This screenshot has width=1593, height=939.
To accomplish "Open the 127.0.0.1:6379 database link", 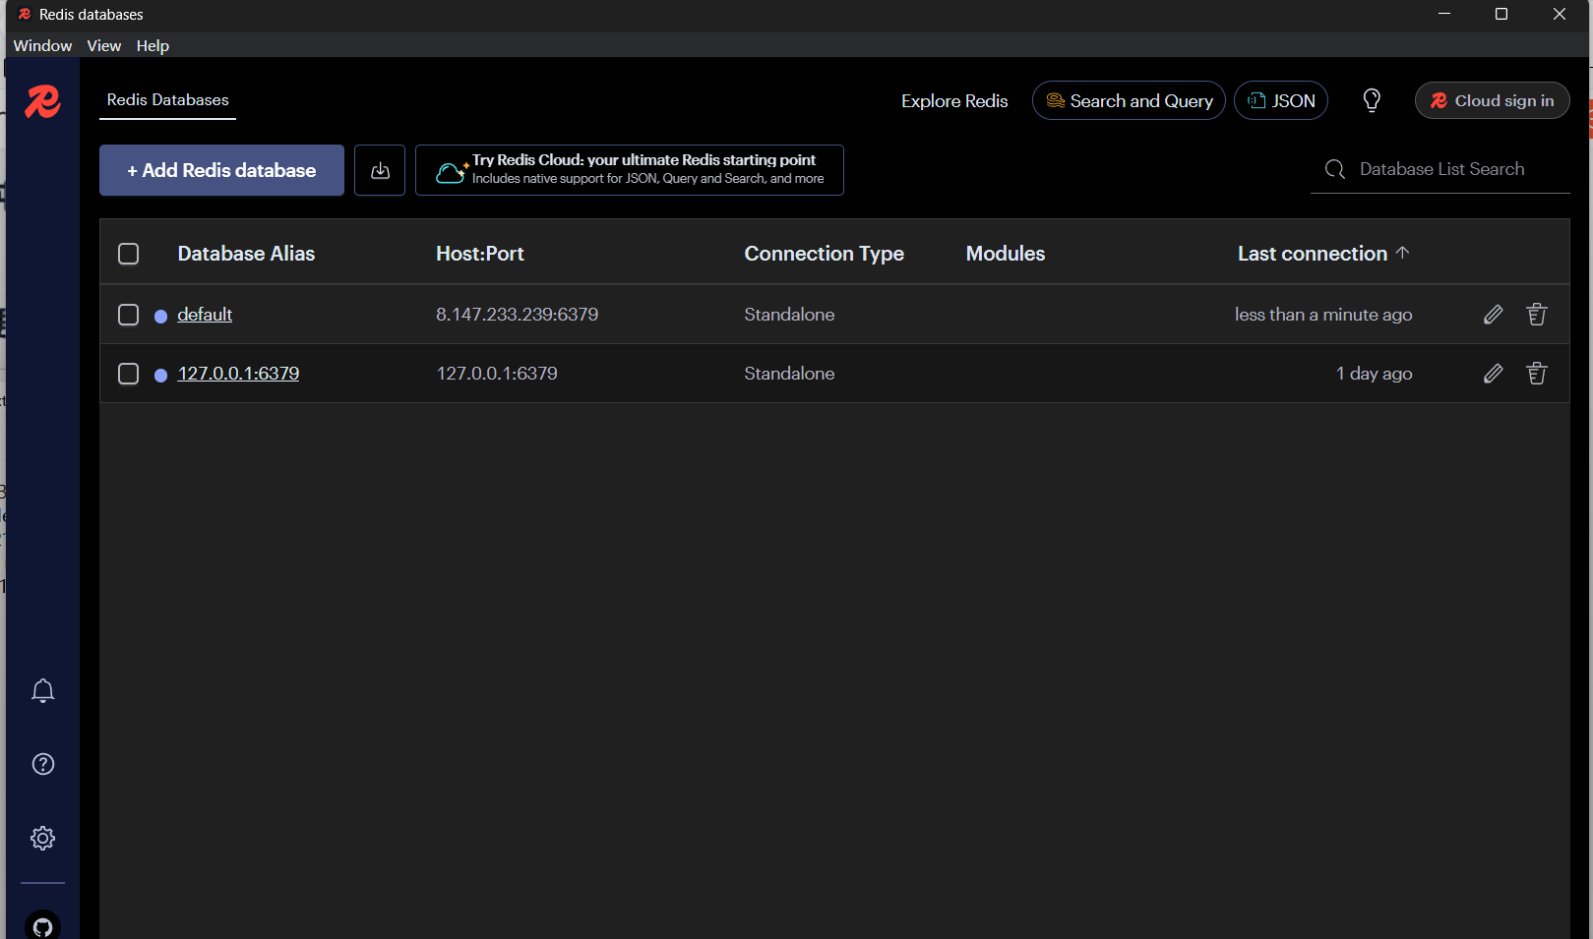I will pos(238,374).
